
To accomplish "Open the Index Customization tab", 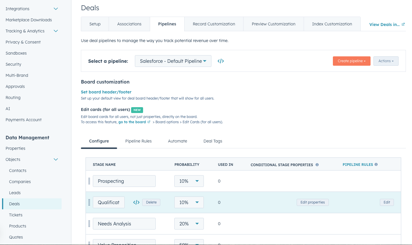I will [x=332, y=24].
